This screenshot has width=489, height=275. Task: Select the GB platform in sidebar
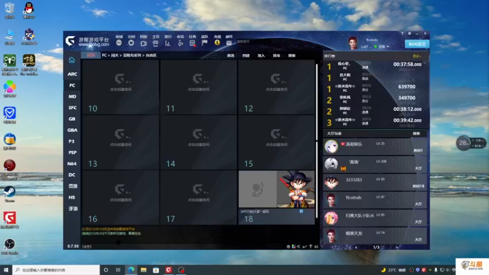72,119
